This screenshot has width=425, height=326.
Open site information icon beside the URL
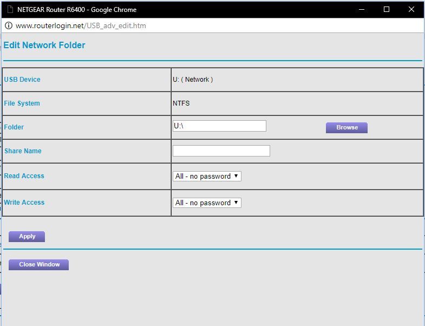coord(9,25)
